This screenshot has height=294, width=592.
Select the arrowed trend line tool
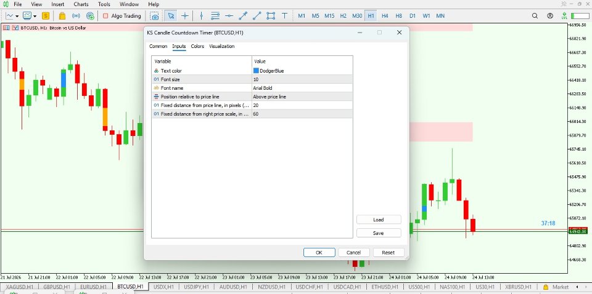click(x=243, y=16)
